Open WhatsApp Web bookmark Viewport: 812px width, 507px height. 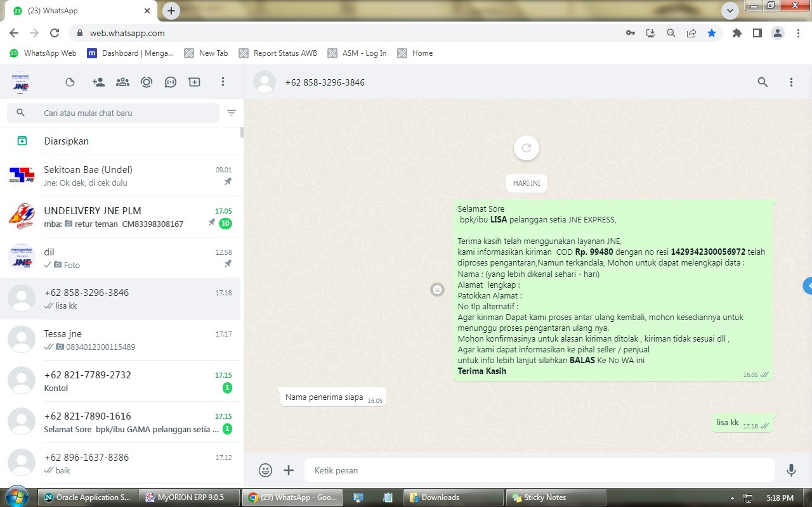coord(43,53)
